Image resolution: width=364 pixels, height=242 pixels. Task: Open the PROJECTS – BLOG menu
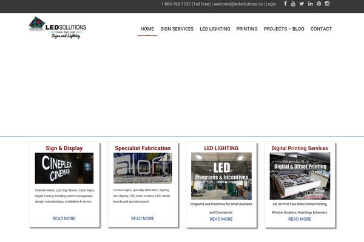tap(284, 29)
